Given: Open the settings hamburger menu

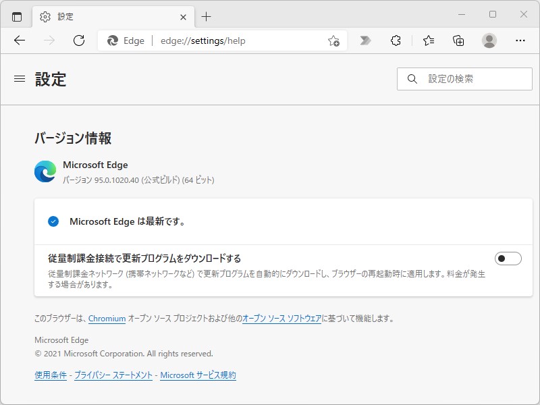Looking at the screenshot, I should click(19, 79).
